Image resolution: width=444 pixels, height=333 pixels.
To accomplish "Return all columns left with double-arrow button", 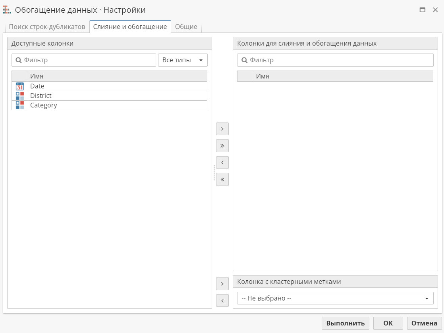I will coord(222,179).
